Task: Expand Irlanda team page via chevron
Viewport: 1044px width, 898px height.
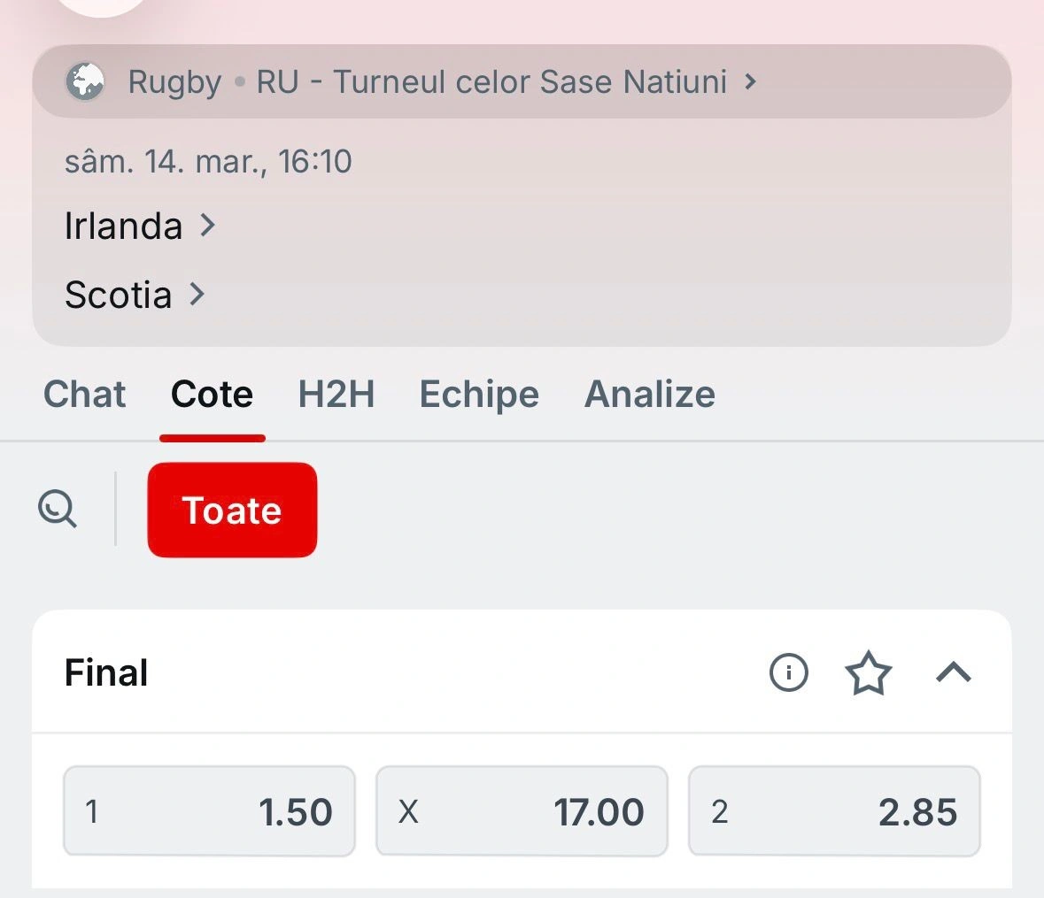Action: 206,226
